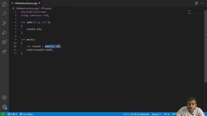Click the minimap code overview

coord(196,12)
